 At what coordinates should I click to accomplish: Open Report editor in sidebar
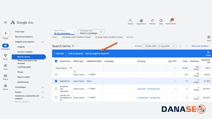pos(24,77)
